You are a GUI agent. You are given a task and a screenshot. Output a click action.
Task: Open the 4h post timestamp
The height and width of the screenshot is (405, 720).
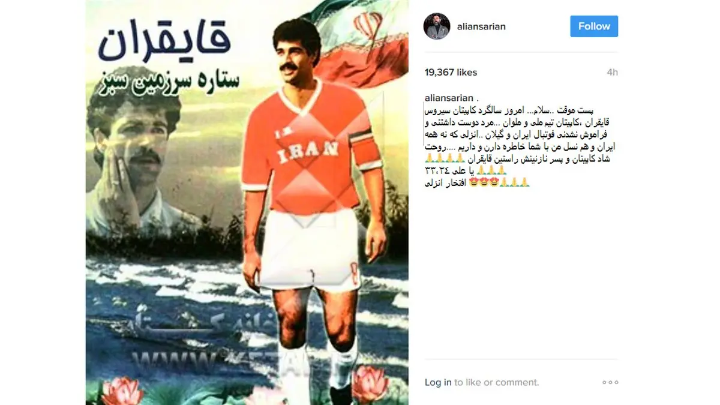pyautogui.click(x=612, y=72)
